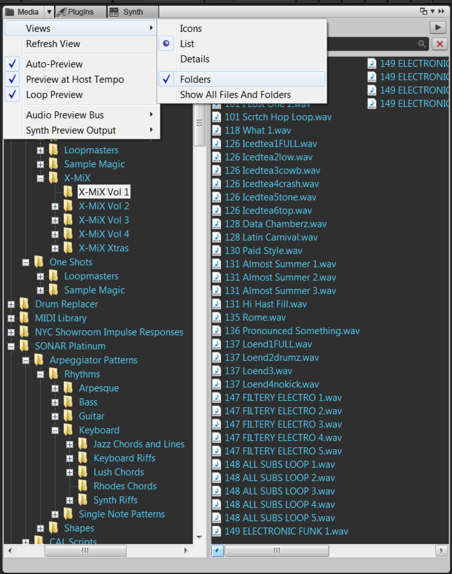Image resolution: width=452 pixels, height=574 pixels.
Task: Click the folder tree horizontal scrollbar thumb
Action: [85, 550]
